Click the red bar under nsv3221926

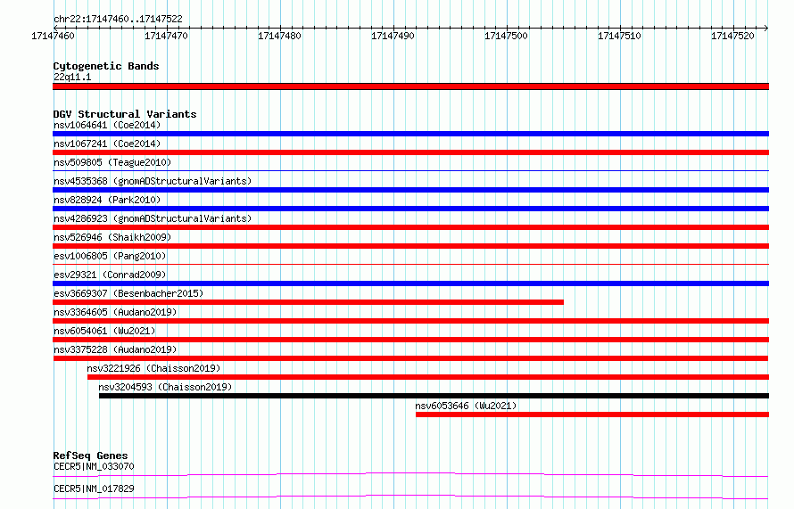428,377
